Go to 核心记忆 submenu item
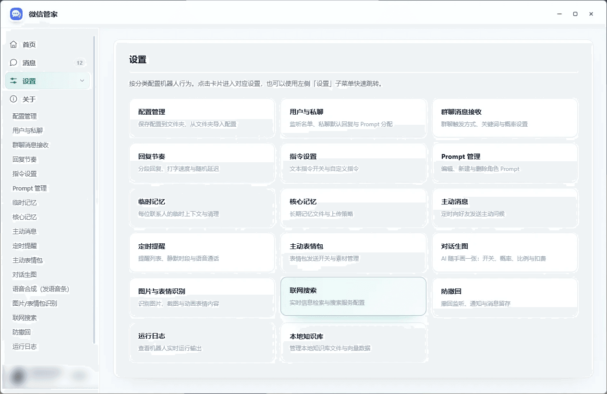The height and width of the screenshot is (394, 607). tap(24, 217)
